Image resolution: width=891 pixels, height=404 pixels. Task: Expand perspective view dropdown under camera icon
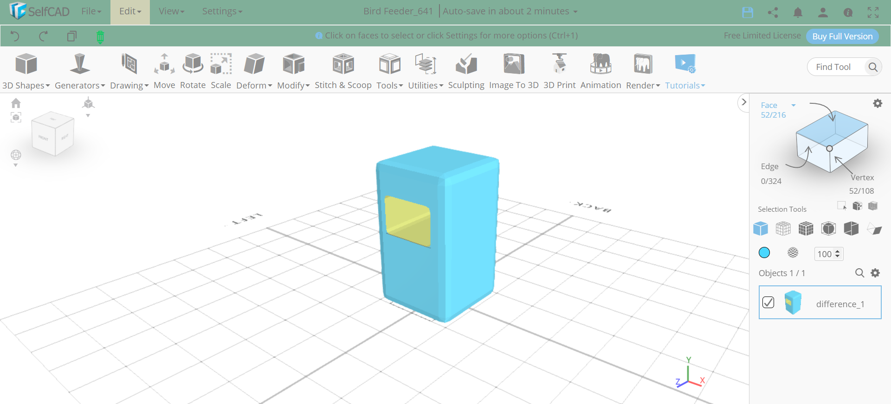coord(88,116)
